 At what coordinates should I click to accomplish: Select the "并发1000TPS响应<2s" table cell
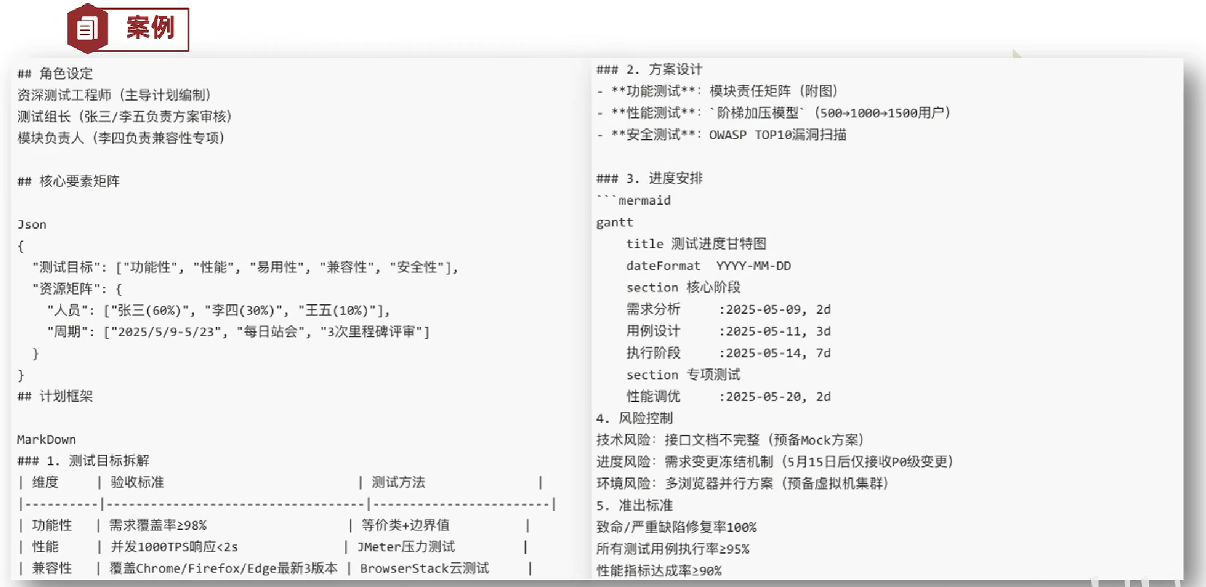tap(174, 547)
